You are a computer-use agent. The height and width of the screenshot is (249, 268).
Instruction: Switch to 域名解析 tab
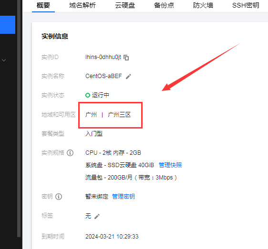[x=82, y=5]
